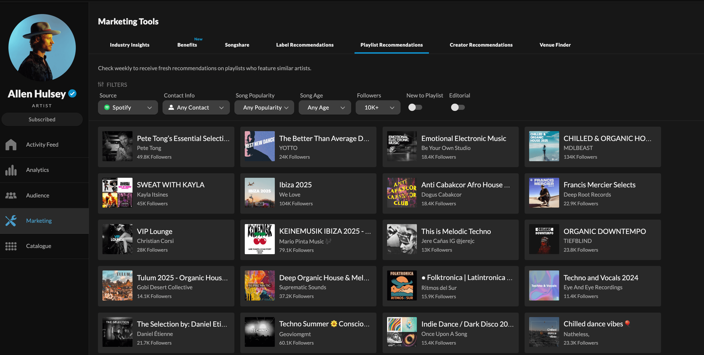Click the contact person icon in Contact Info filter
Image resolution: width=704 pixels, height=355 pixels.
coord(171,107)
